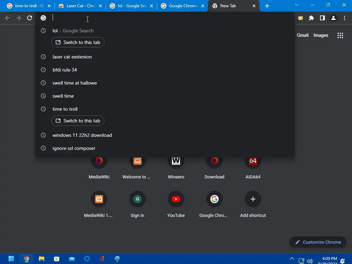
Task: Open the Sign in shortcut
Action: 137,204
